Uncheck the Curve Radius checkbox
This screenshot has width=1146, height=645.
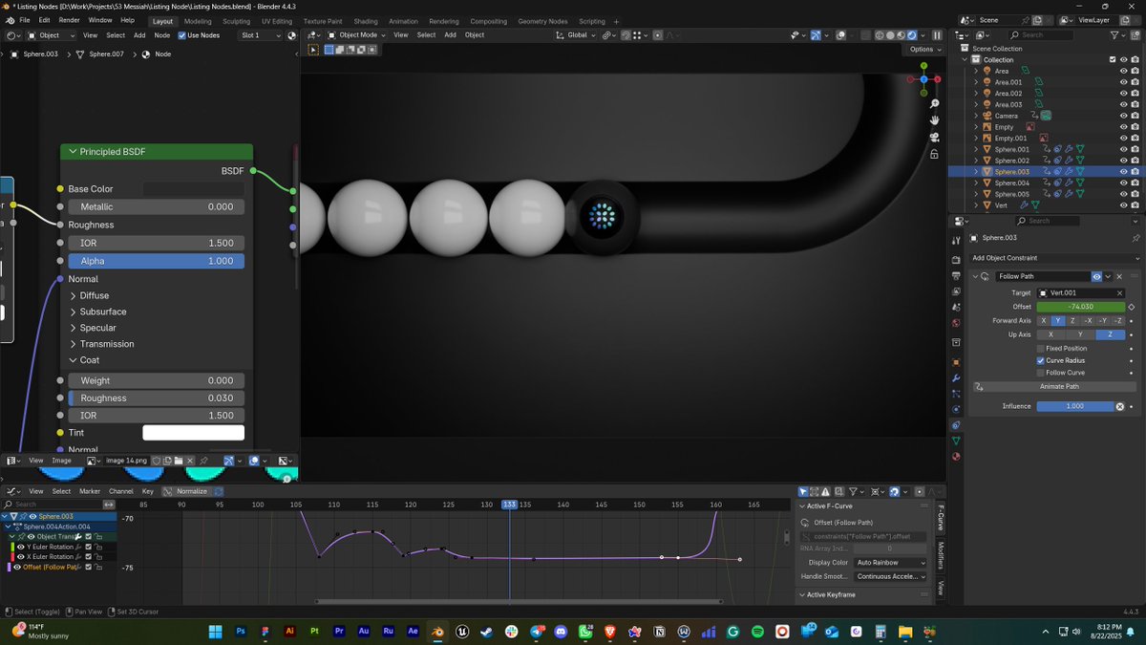(1040, 360)
